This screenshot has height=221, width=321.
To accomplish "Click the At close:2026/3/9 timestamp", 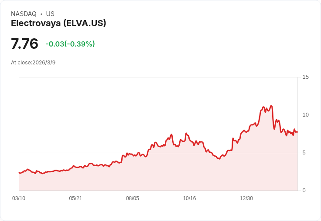I will 33,63.
